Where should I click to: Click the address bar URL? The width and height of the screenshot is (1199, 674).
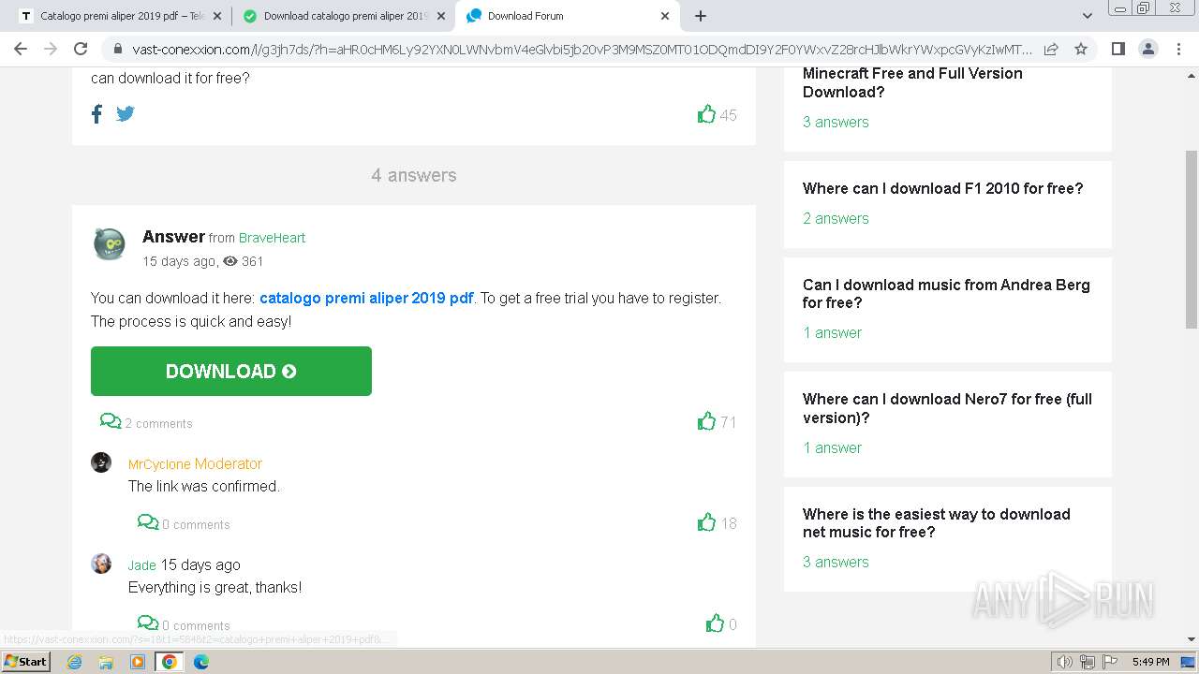tap(582, 49)
